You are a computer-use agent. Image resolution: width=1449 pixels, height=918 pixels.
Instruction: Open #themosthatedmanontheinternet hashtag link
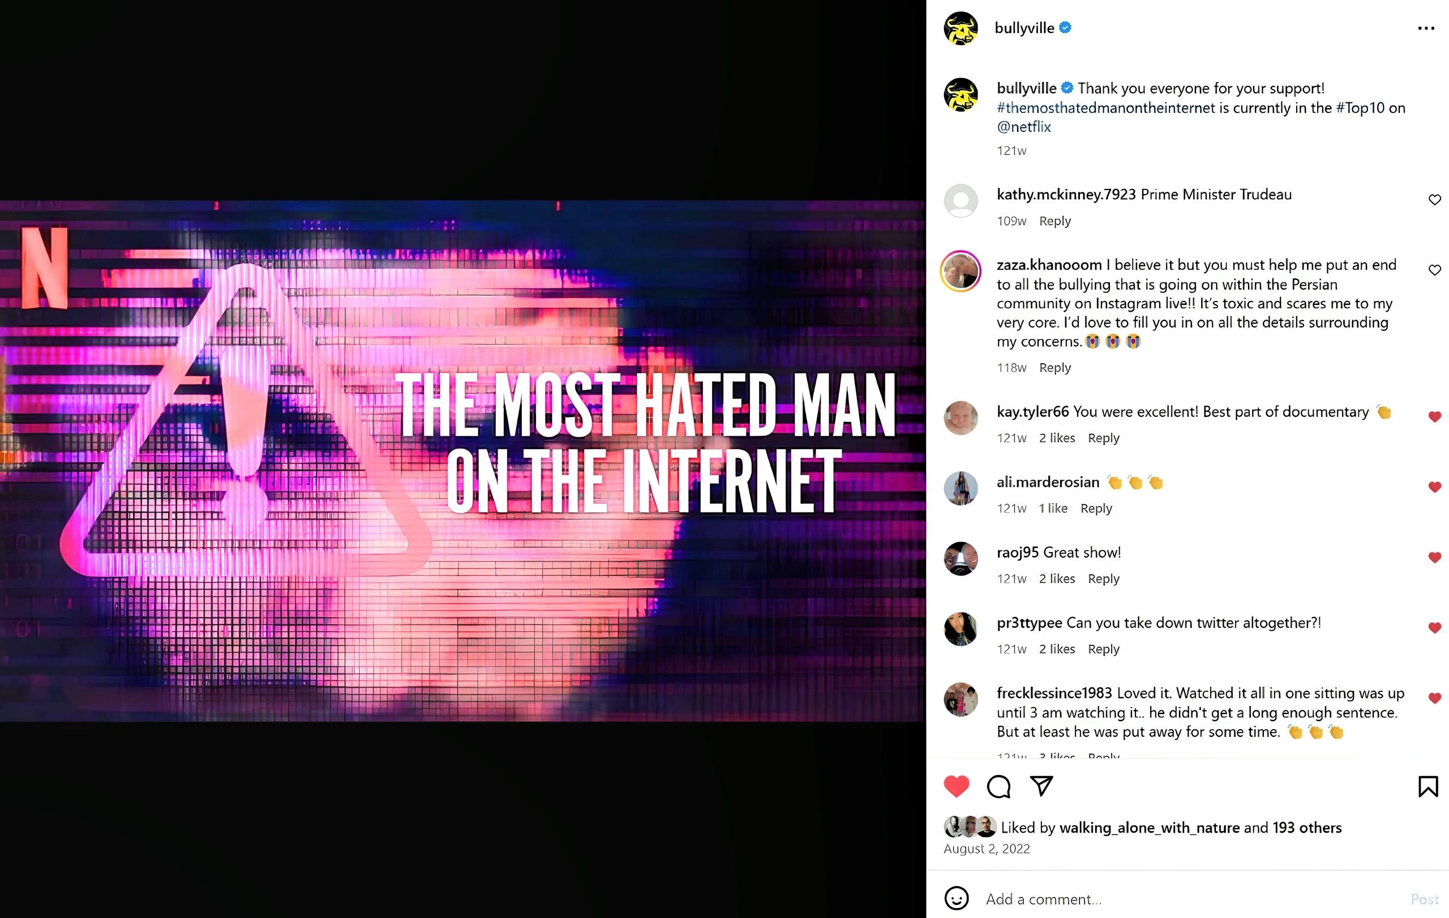pyautogui.click(x=1106, y=107)
